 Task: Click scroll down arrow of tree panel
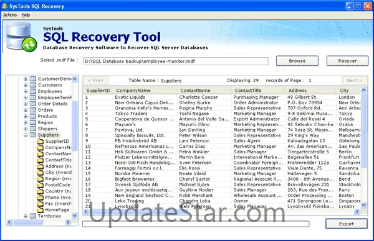pos(75,216)
